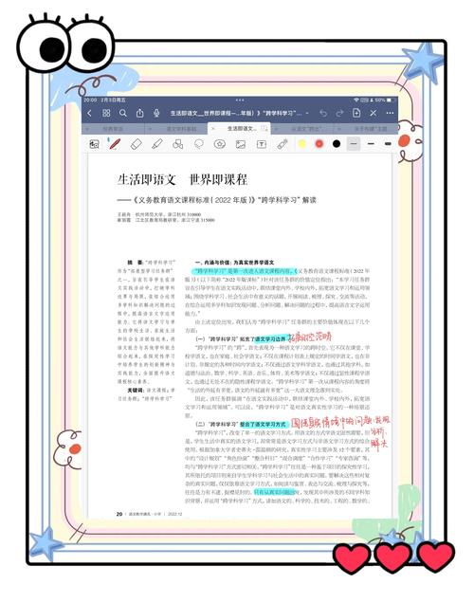The height and width of the screenshot is (602, 474).
Task: Tap the red handwritten note beside heading (一)
Action: (x=309, y=337)
